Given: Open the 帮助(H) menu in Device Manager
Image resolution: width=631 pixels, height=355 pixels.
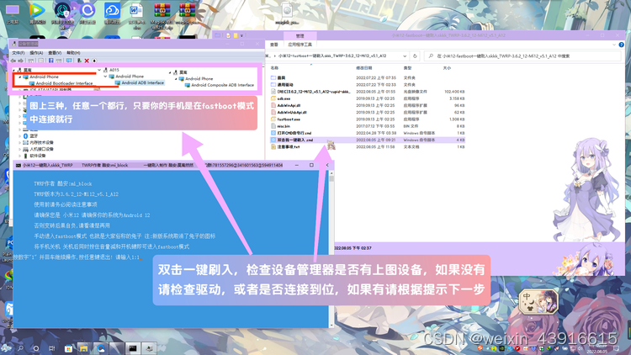Looking at the screenshot, I should pyautogui.click(x=73, y=53).
